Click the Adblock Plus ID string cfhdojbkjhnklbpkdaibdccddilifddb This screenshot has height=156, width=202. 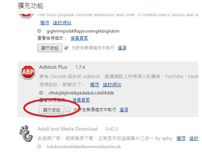pos(81,93)
